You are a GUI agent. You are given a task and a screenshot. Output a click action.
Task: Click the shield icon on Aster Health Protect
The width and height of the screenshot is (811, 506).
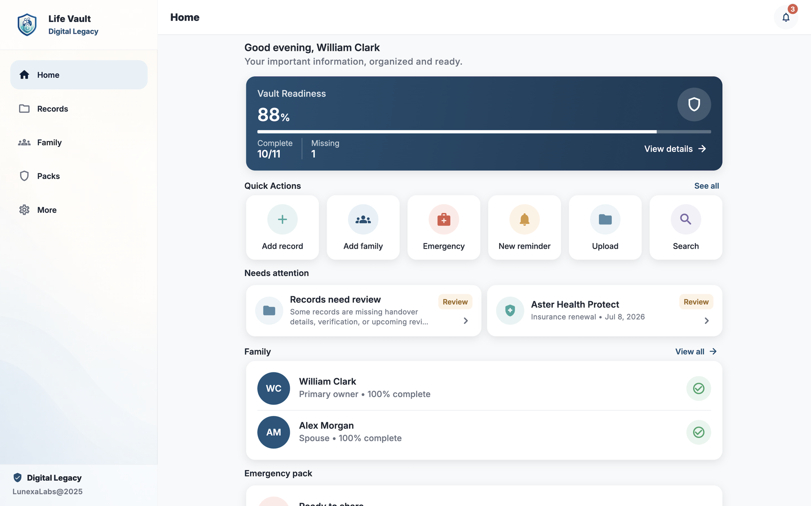[510, 310]
